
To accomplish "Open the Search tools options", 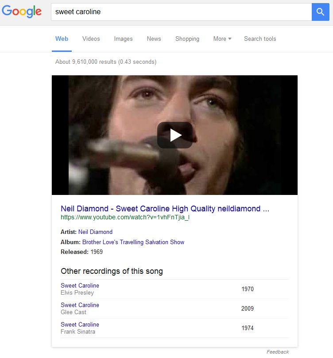I will [260, 39].
